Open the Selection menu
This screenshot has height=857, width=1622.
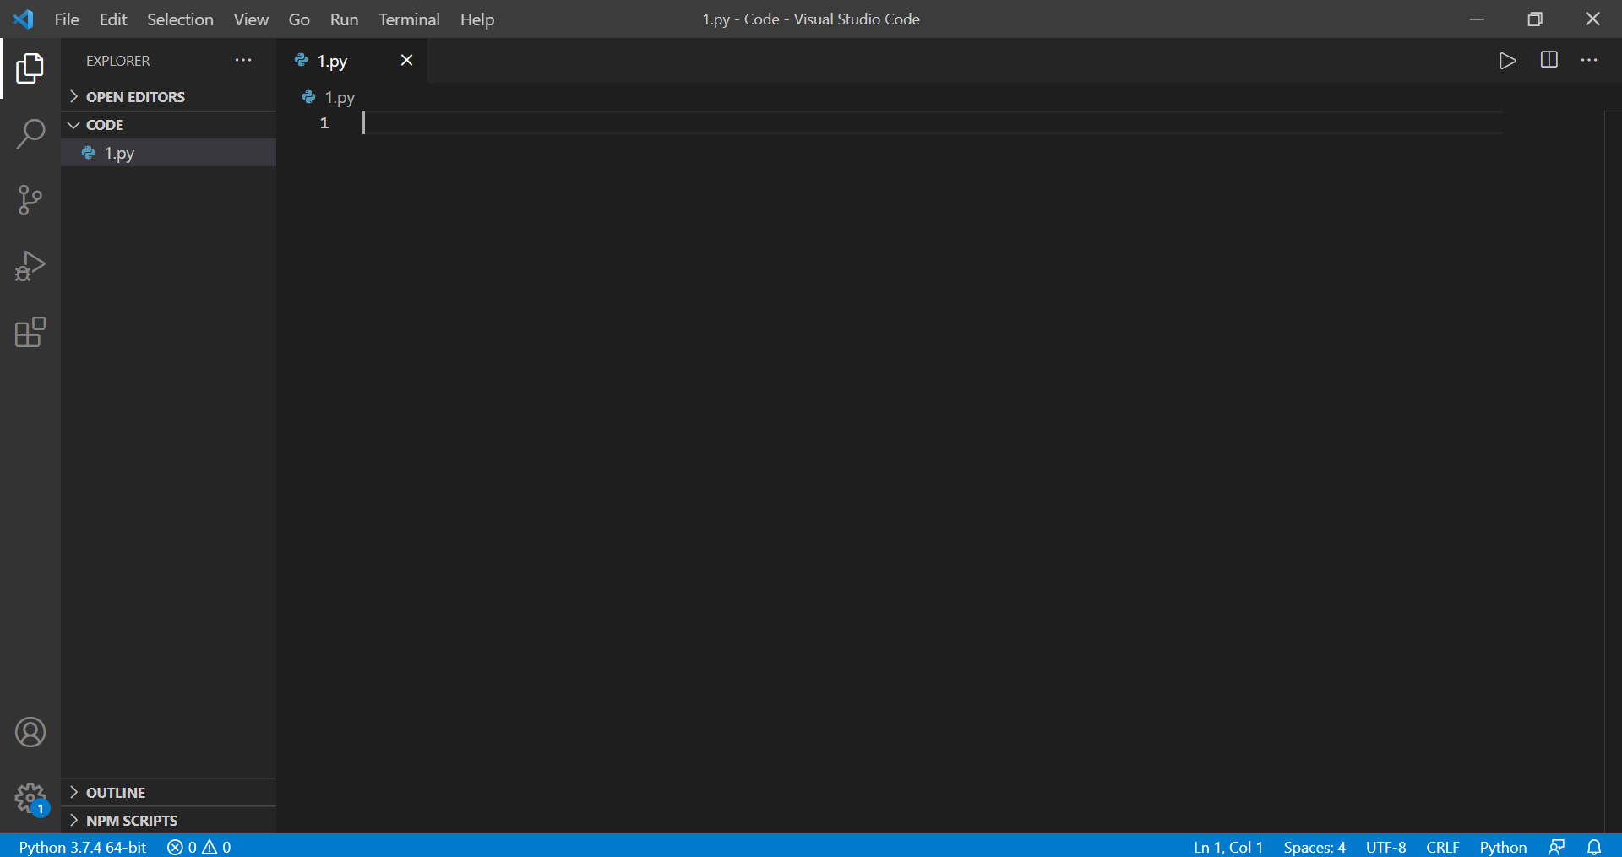(180, 19)
